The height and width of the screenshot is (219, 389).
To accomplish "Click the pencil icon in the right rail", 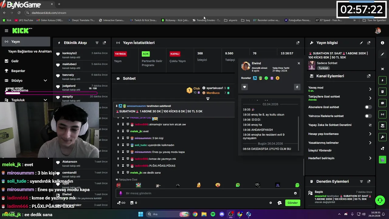I will [x=383, y=54].
